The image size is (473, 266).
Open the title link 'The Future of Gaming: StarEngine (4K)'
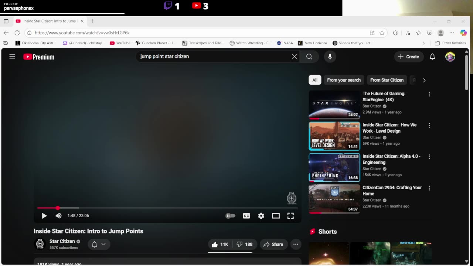(x=384, y=96)
